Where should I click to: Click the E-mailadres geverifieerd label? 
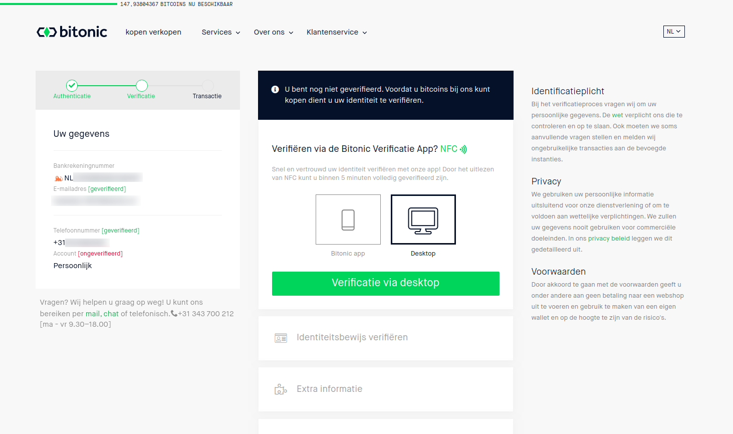click(x=90, y=189)
